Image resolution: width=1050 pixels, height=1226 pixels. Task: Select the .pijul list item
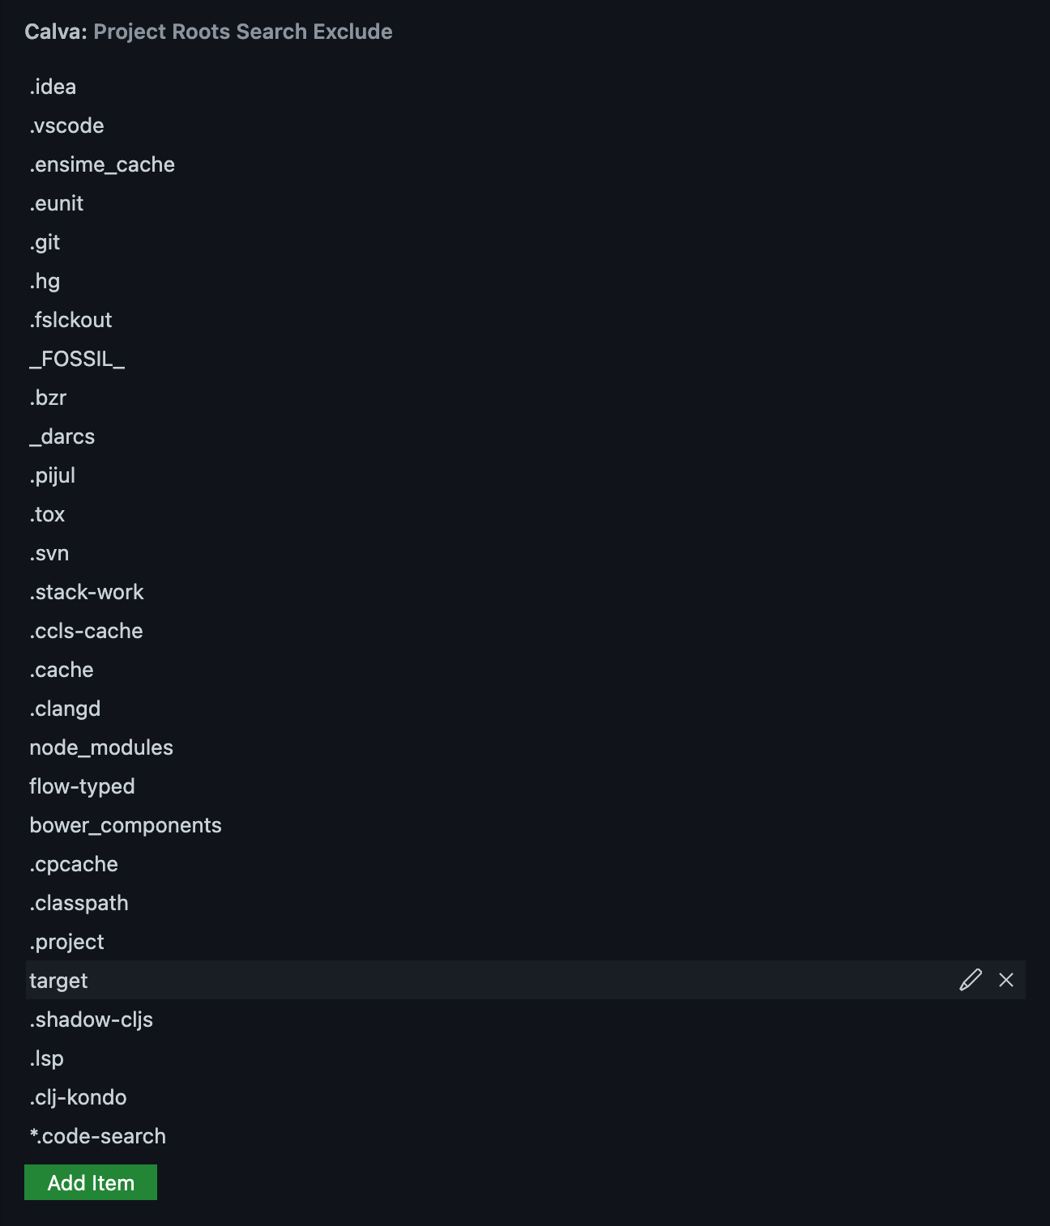click(x=52, y=475)
